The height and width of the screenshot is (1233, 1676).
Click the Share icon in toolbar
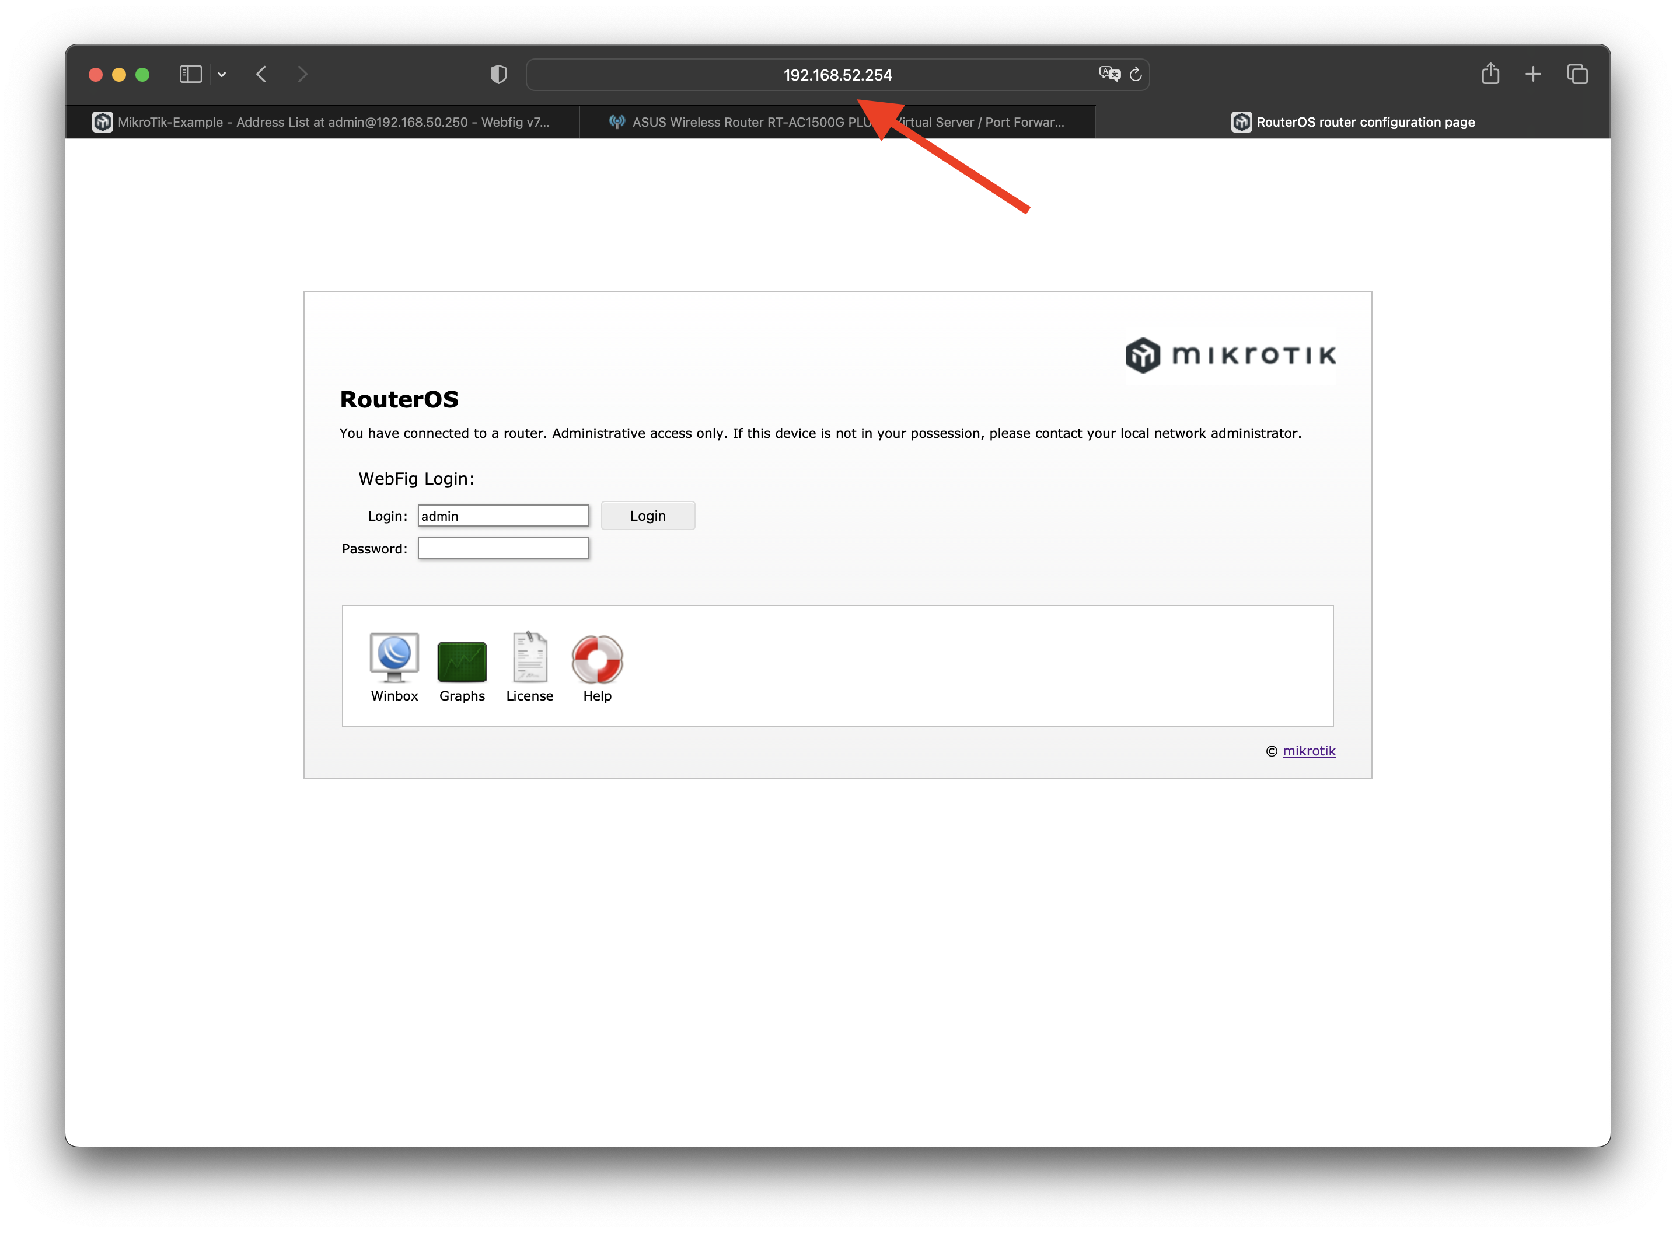point(1489,74)
